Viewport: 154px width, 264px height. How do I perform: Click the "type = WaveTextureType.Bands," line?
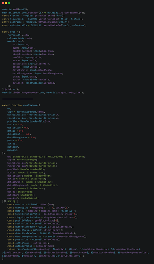pyautogui.click(x=26, y=112)
